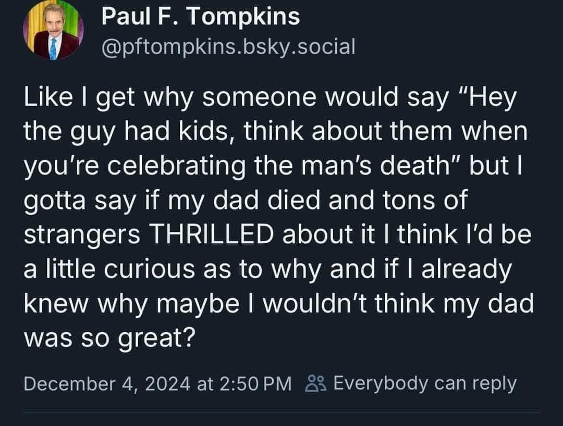Click the post's first line starting "Like I get"
Image resolution: width=563 pixels, height=426 pixels.
pyautogui.click(x=268, y=98)
